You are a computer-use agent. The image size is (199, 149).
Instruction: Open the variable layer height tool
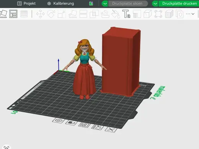coord(24,14)
